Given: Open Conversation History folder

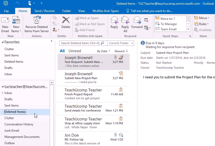Looking at the screenshot, I should (19, 124).
